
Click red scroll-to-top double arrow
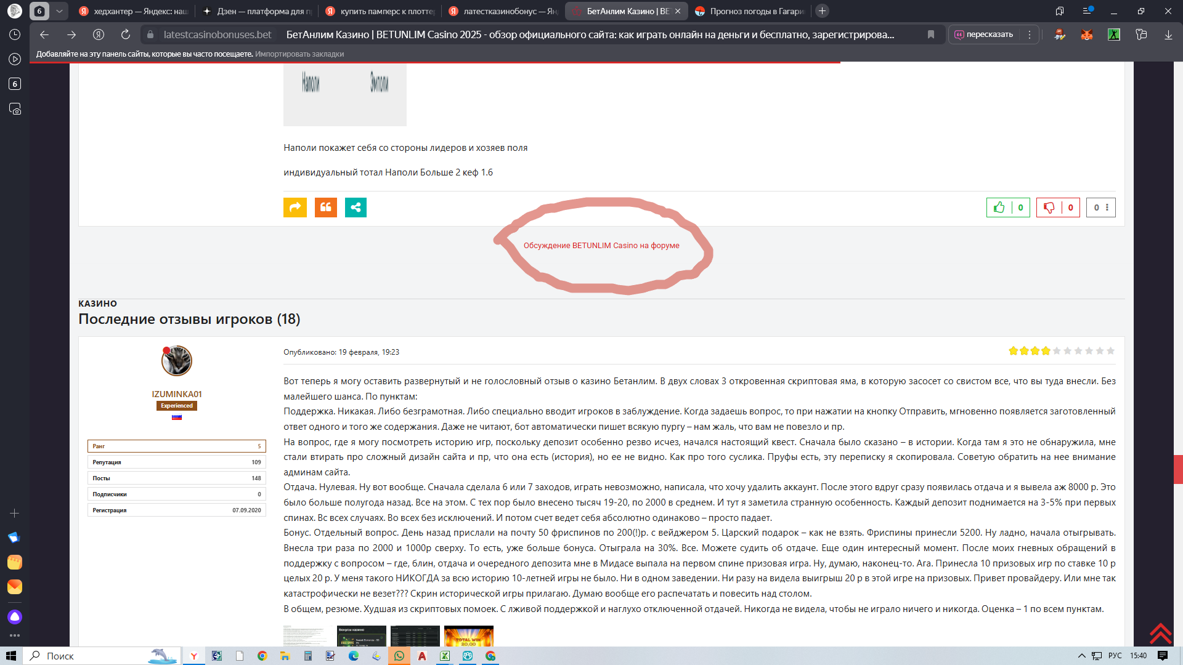[1160, 633]
